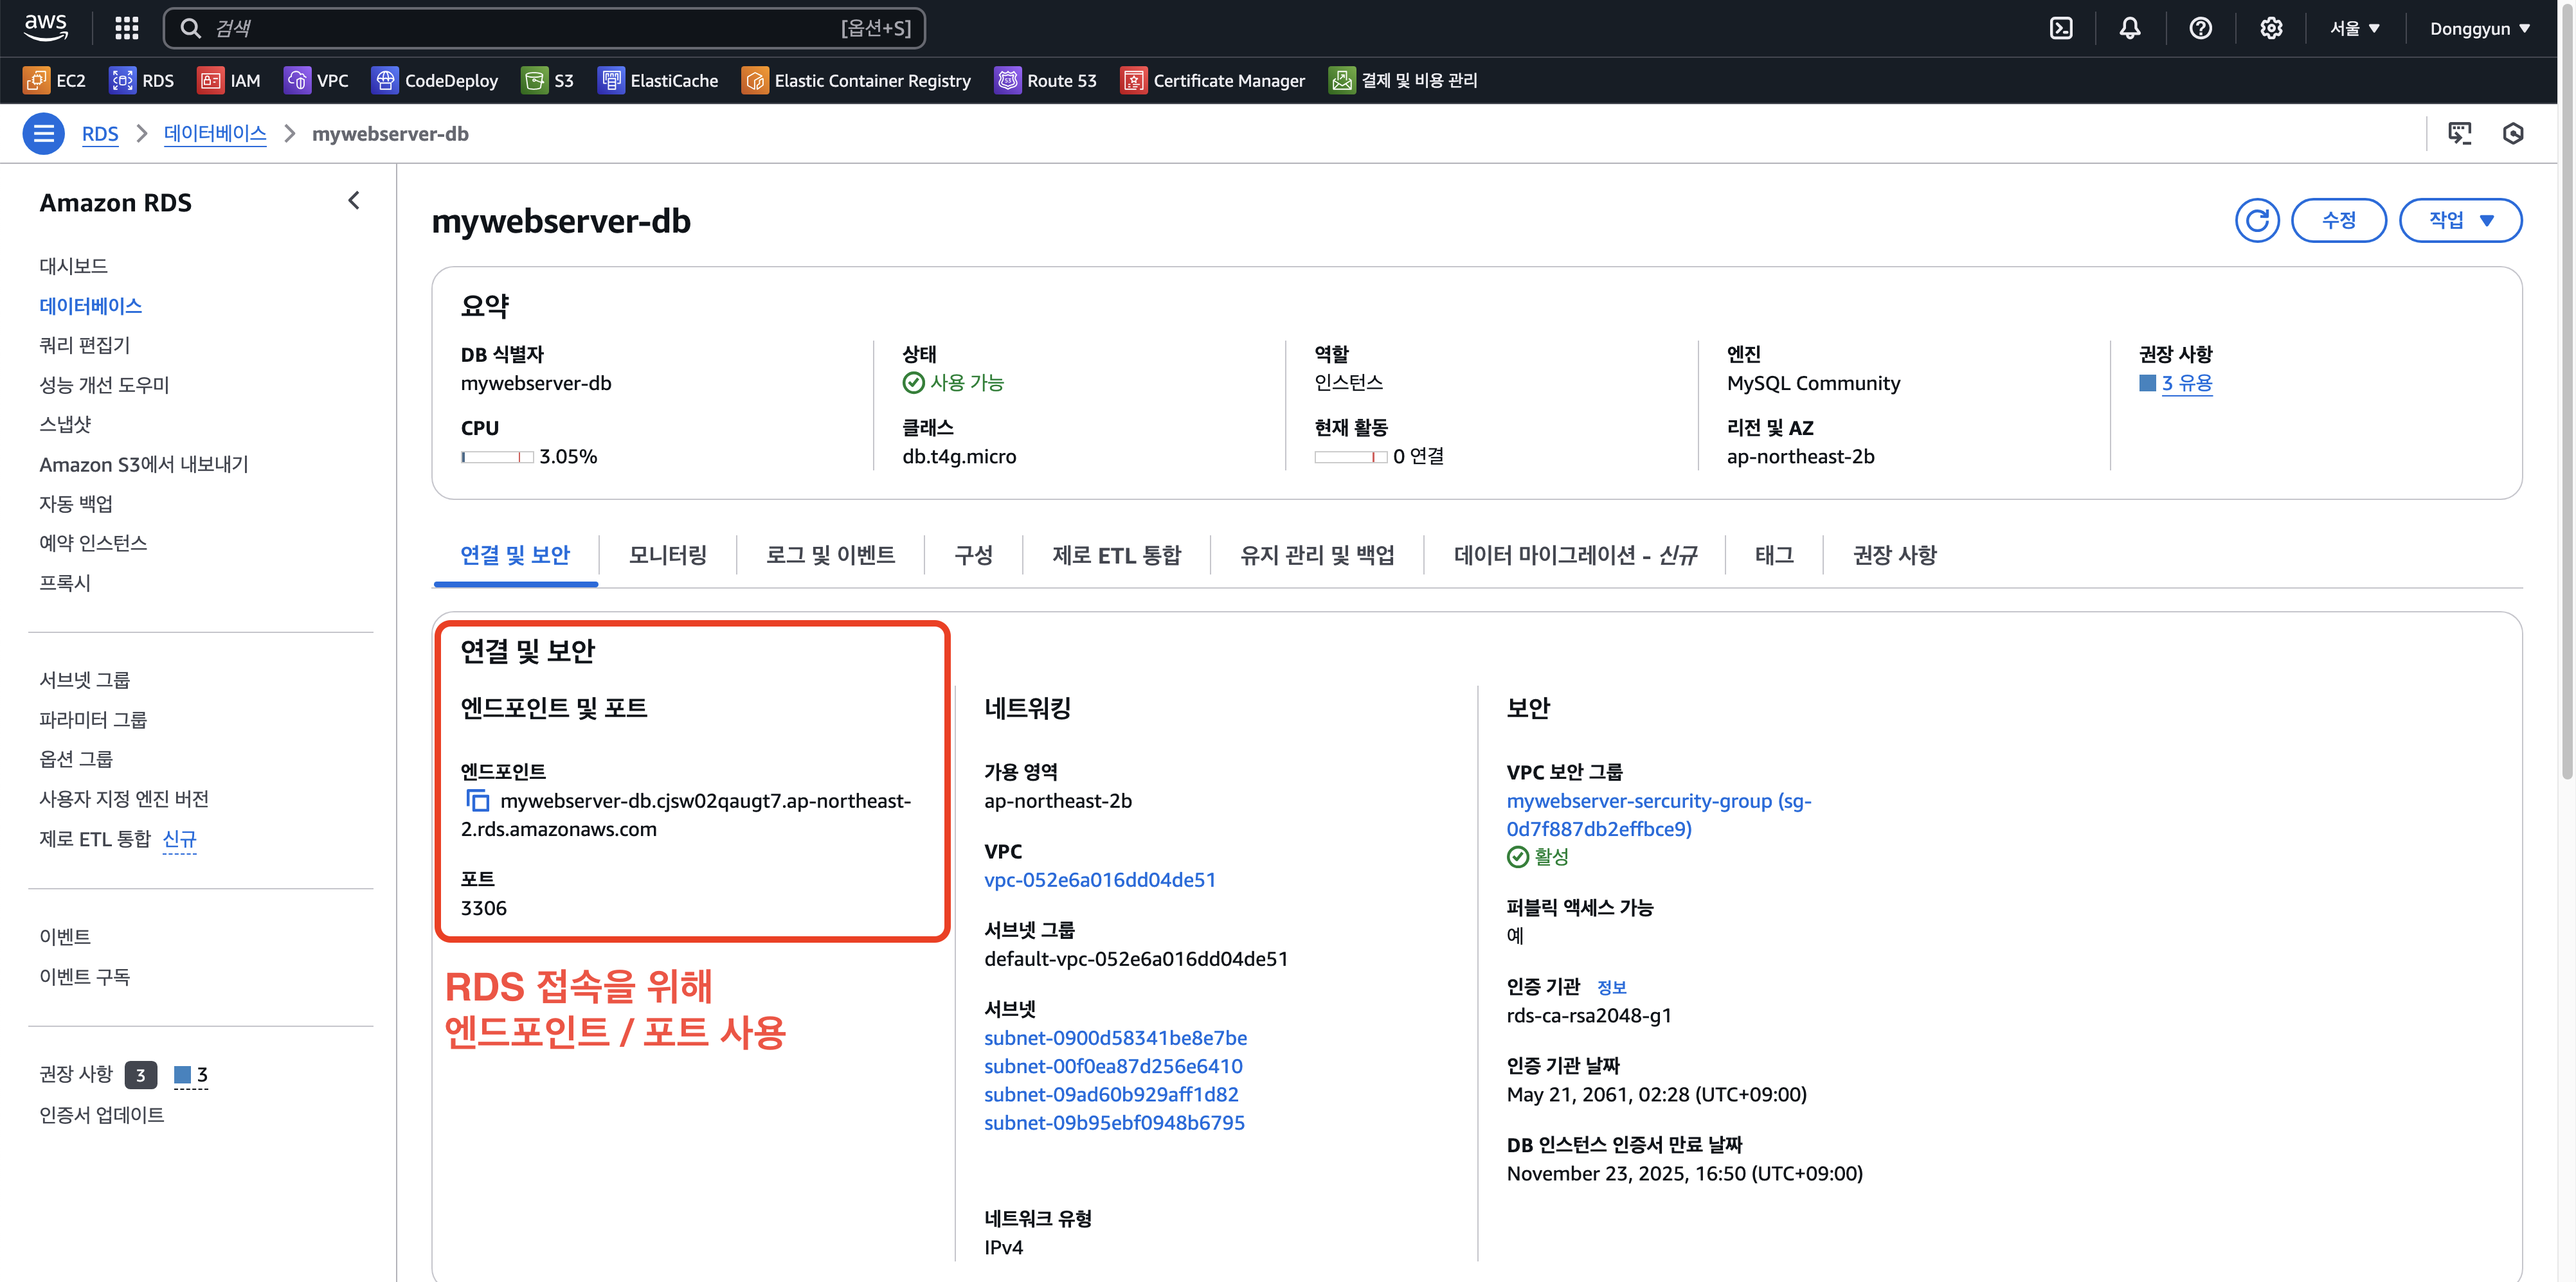This screenshot has height=1282, width=2576.
Task: Open 스냅샷 in the sidebar
Action: [x=64, y=423]
